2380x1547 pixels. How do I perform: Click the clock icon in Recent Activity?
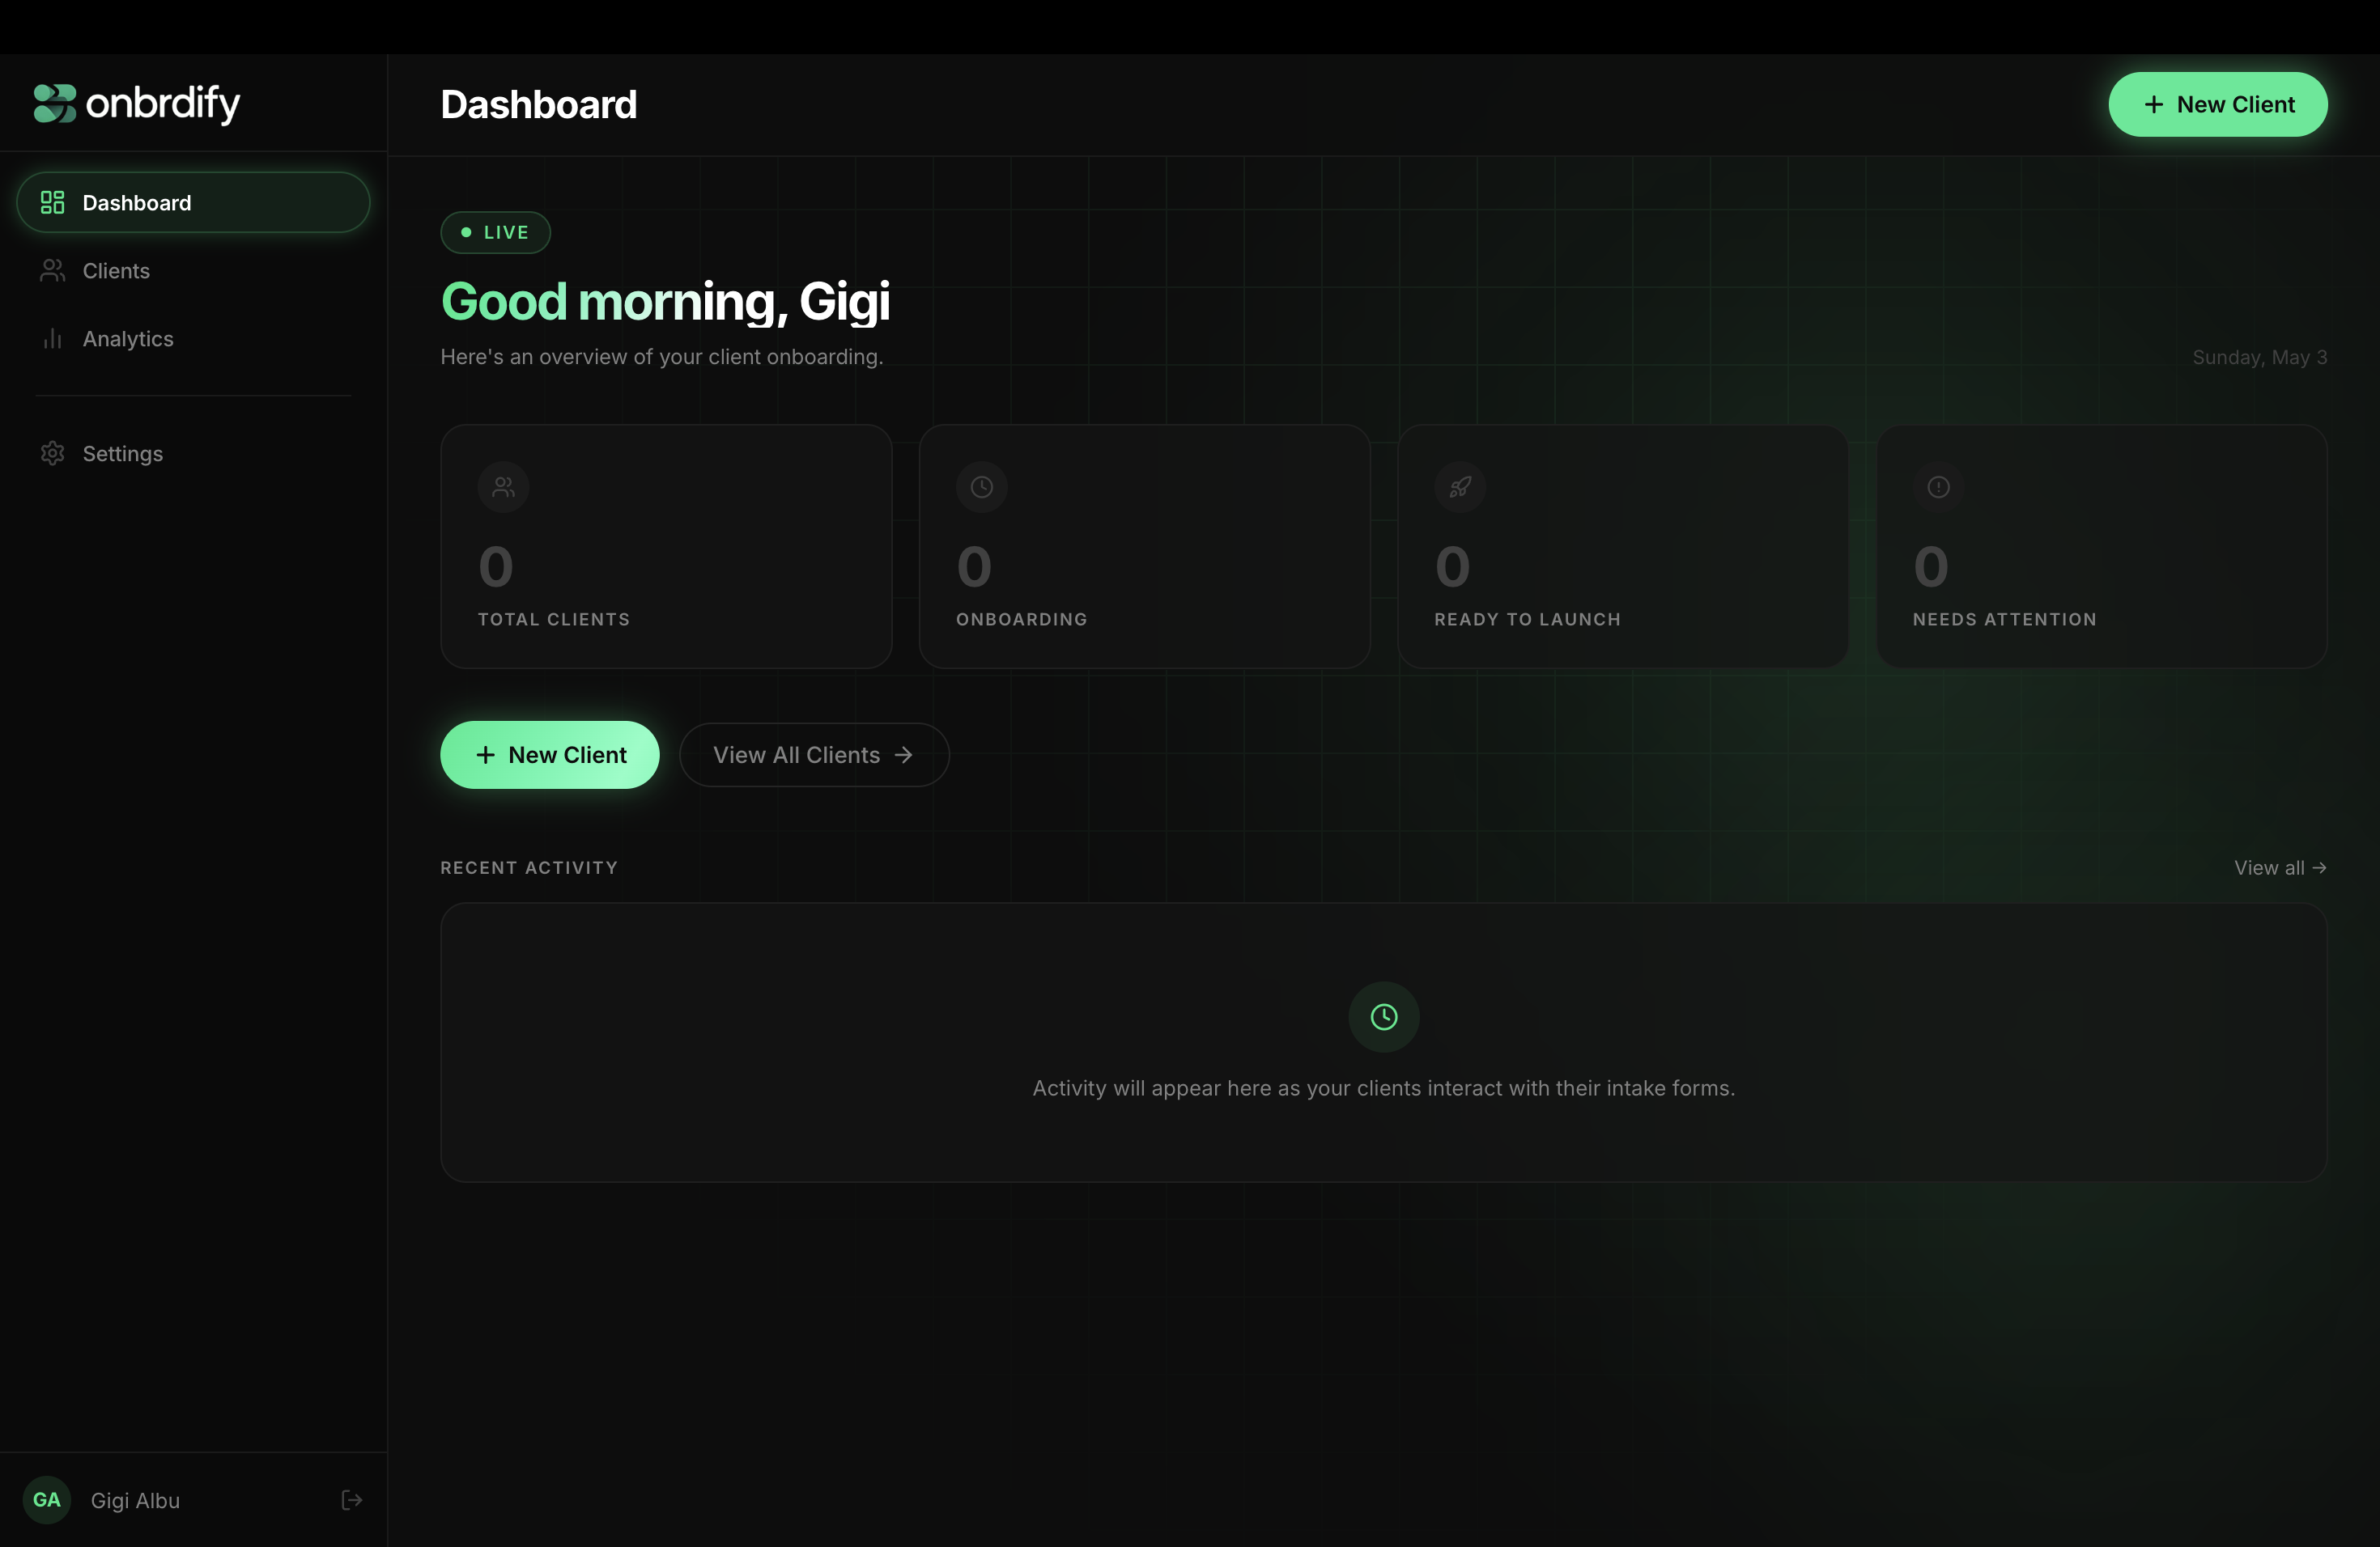pyautogui.click(x=1383, y=1016)
